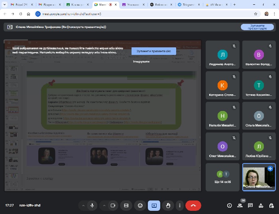Screen dimensions: 279x214
Task: Open the activities panel icon
Action: pos(261,205)
